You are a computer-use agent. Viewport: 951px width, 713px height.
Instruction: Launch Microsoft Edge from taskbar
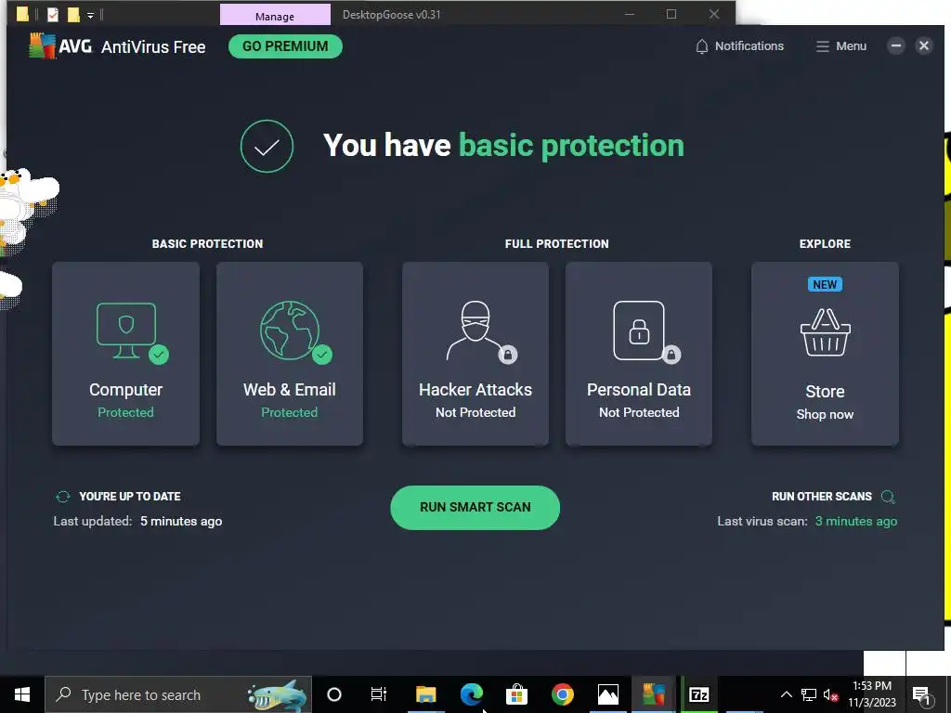tap(471, 694)
